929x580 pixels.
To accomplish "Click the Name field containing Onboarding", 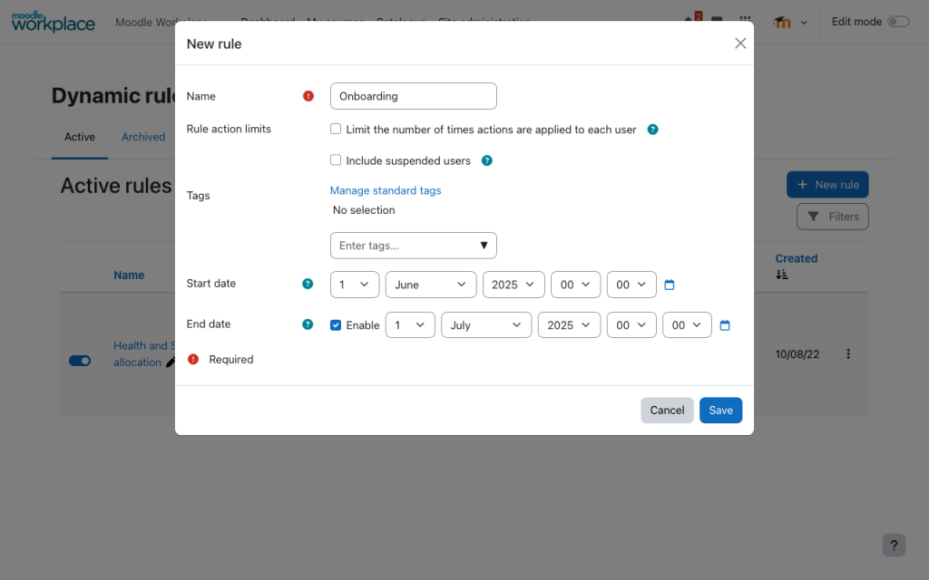I will (x=413, y=96).
